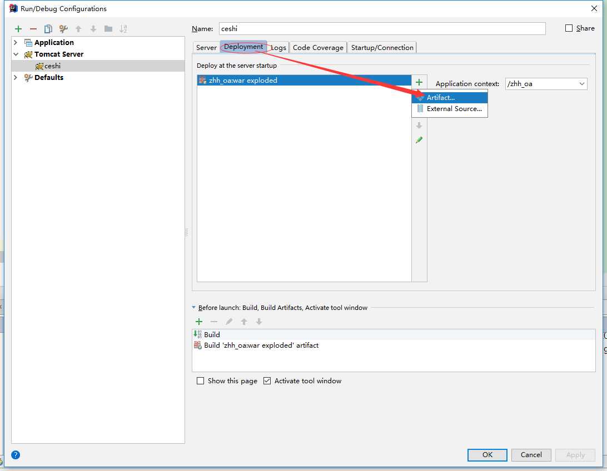The width and height of the screenshot is (607, 471).
Task: Open help question mark icon
Action: coord(16,455)
